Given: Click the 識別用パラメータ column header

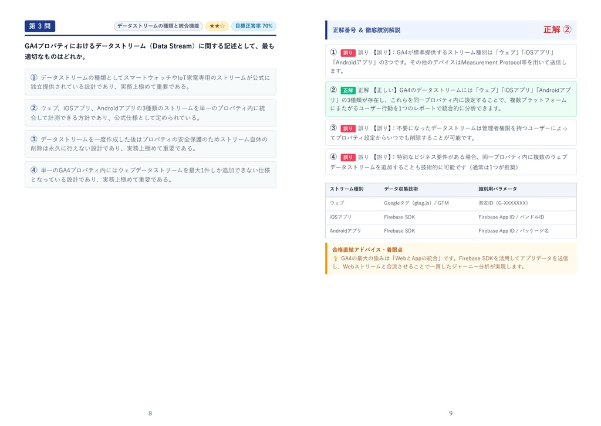Looking at the screenshot, I should [x=498, y=189].
